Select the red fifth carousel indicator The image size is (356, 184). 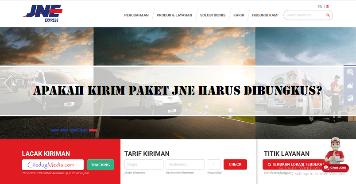93,130
